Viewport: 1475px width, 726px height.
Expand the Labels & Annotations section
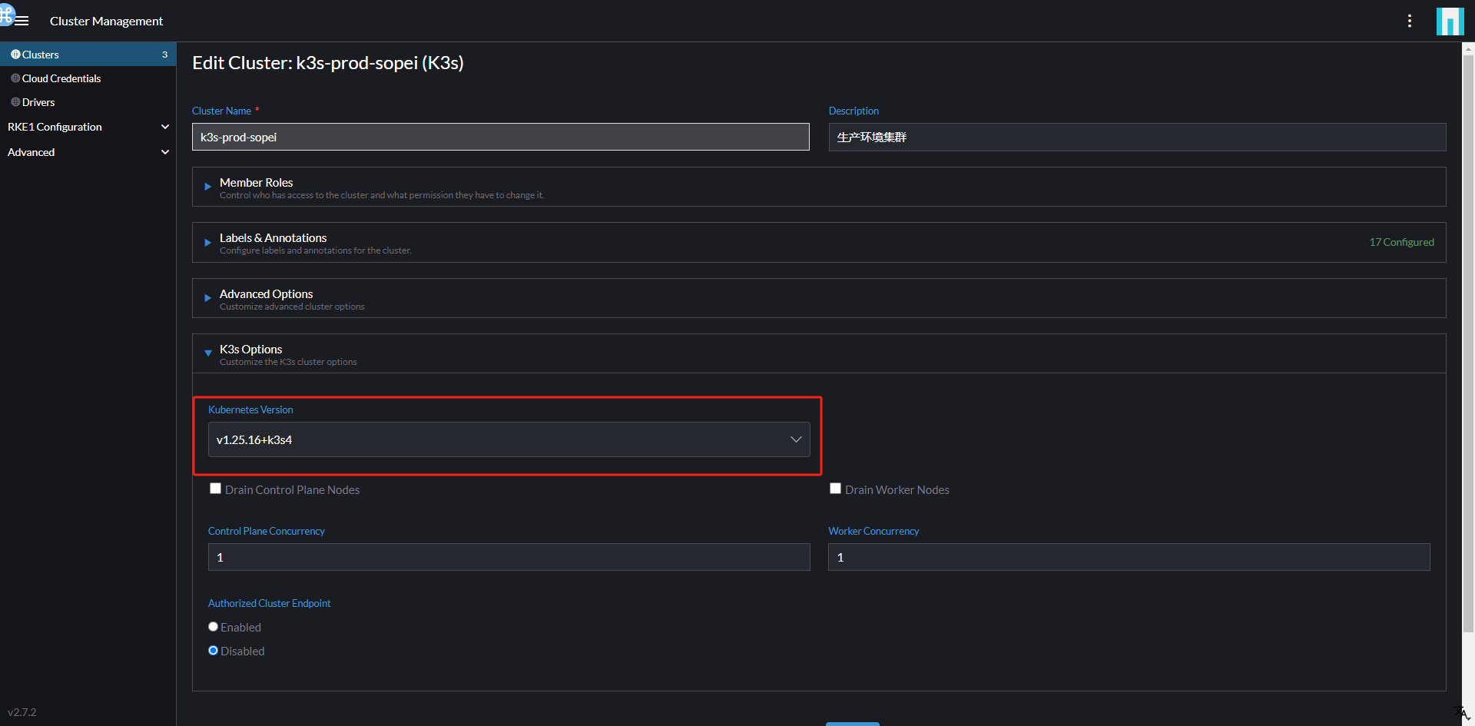819,243
